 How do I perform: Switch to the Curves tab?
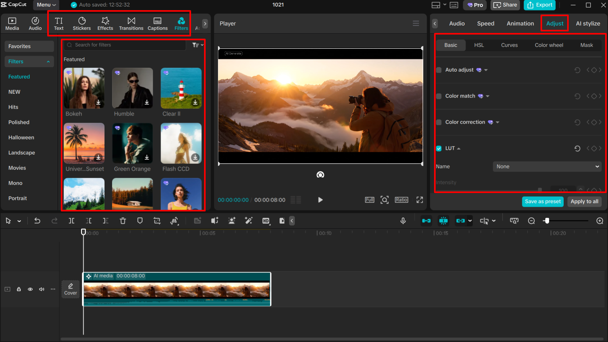pyautogui.click(x=509, y=45)
